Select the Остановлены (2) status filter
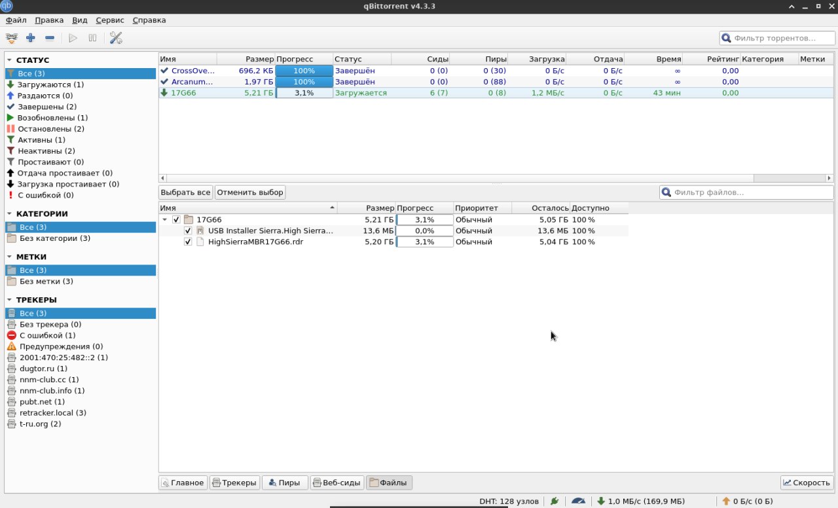 click(x=81, y=129)
